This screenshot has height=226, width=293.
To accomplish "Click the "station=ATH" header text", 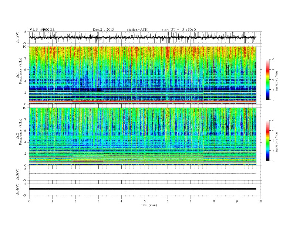I will (x=137, y=30).
